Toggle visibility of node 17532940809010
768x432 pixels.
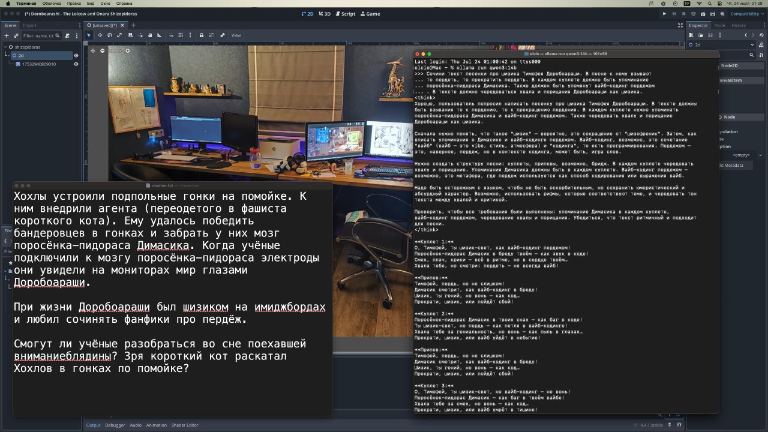pos(76,64)
